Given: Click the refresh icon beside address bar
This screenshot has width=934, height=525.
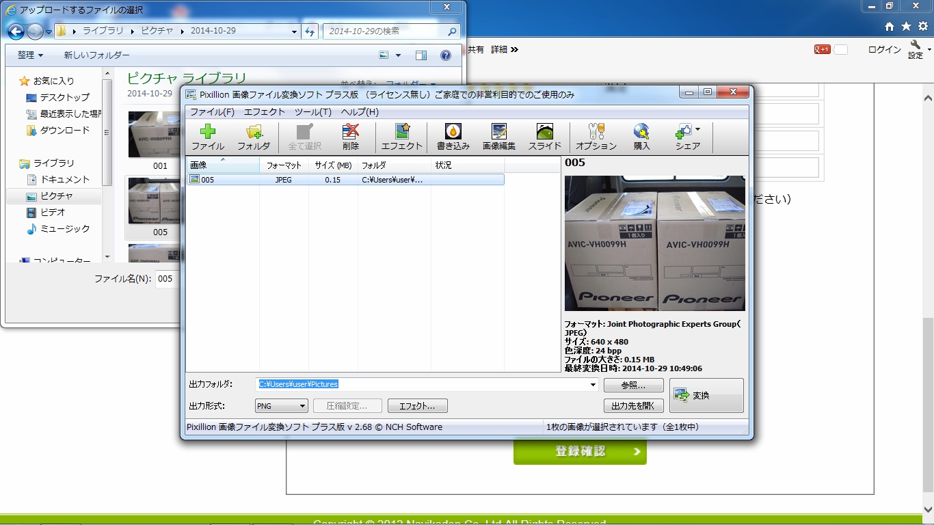Looking at the screenshot, I should [310, 31].
